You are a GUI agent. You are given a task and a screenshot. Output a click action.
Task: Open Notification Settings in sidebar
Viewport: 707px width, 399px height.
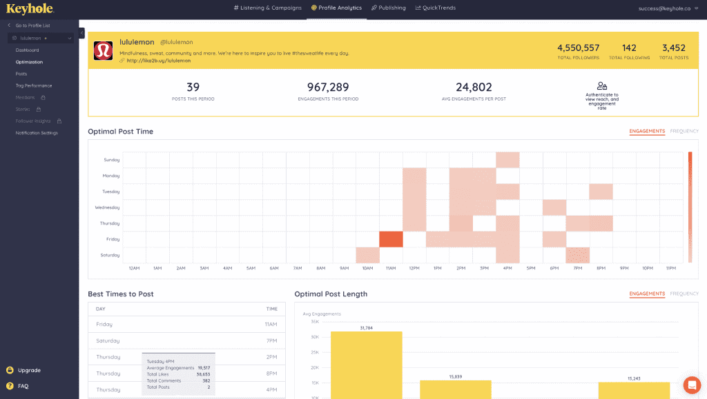[37, 133]
